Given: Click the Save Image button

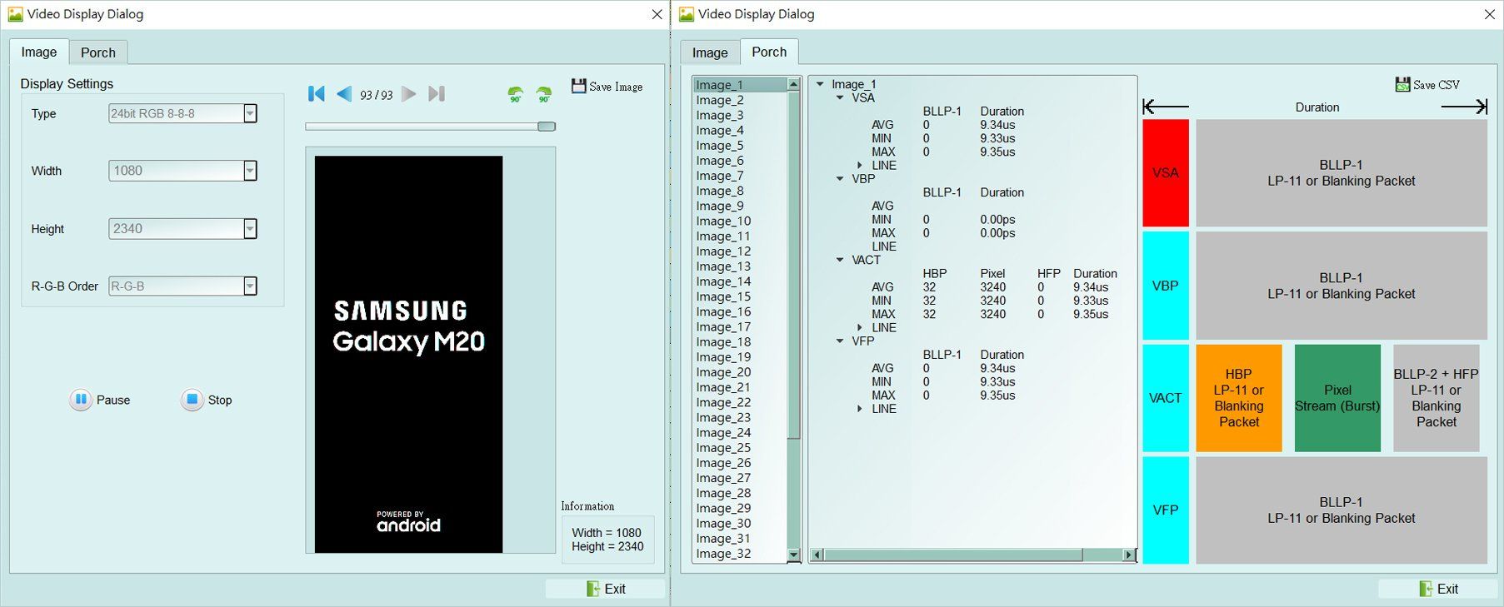Looking at the screenshot, I should 607,86.
